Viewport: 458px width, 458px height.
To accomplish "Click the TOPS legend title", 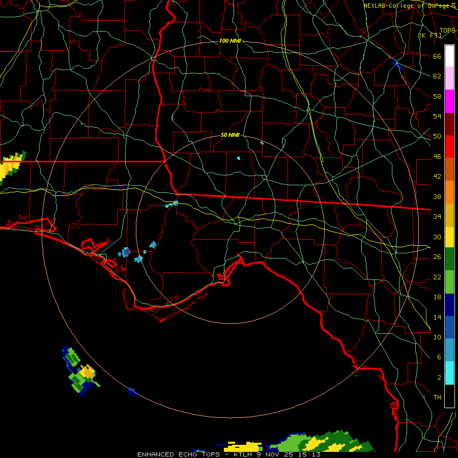I will (x=447, y=31).
